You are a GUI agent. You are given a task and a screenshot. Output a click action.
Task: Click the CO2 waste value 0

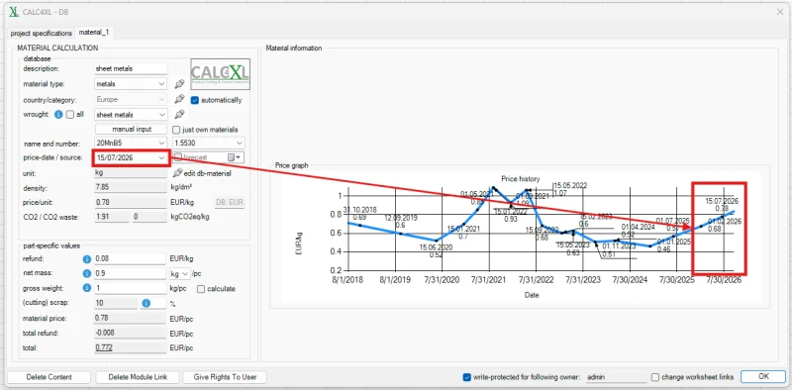pyautogui.click(x=148, y=217)
